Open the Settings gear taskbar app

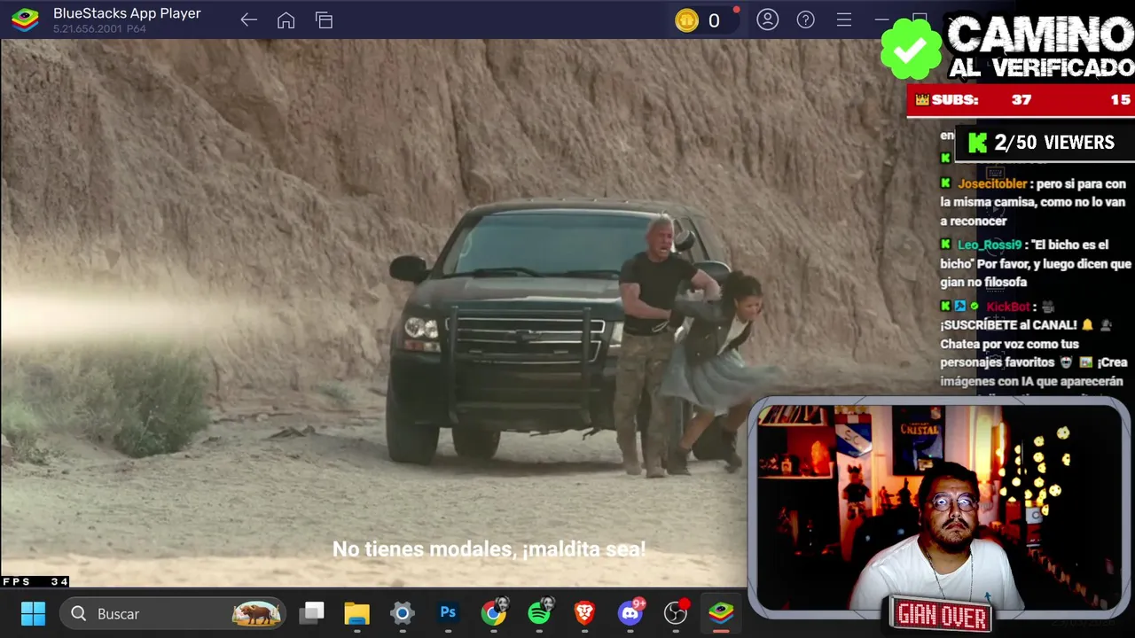click(402, 613)
